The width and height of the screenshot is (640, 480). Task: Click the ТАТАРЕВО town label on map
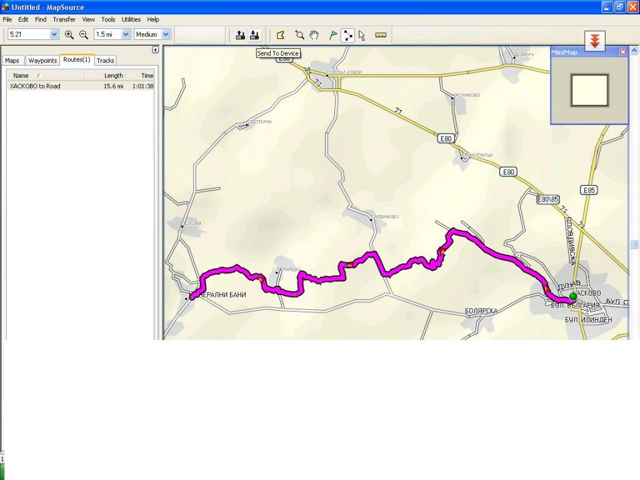(289, 269)
